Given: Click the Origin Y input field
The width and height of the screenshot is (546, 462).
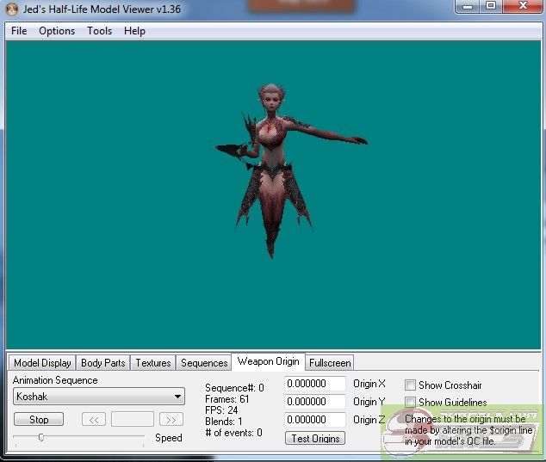Looking at the screenshot, I should pos(314,402).
